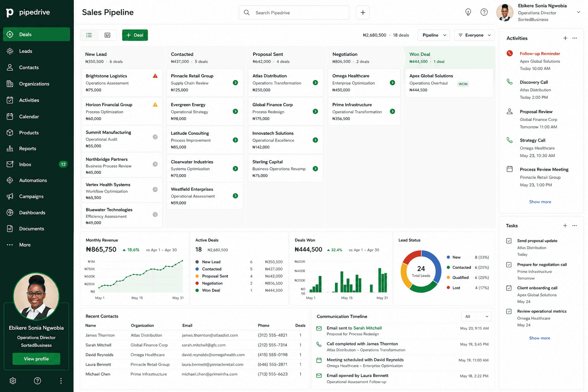Go to Leads section

[36, 51]
